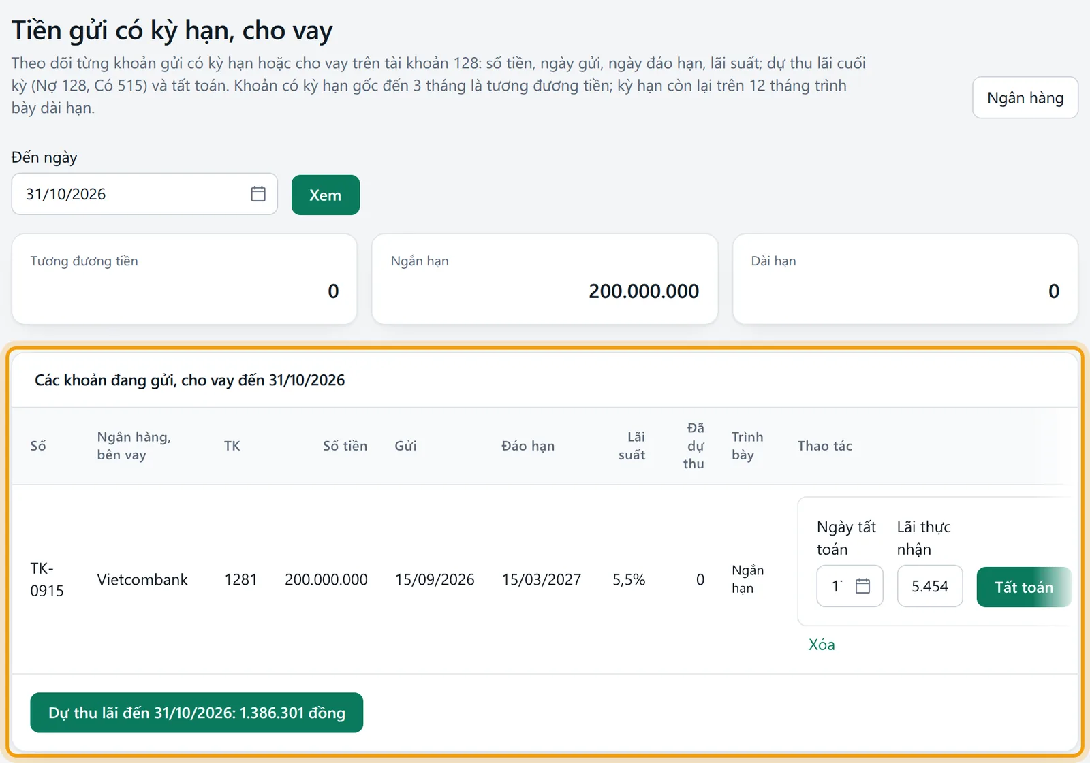The image size is (1090, 763).
Task: Click Dự thu lãi đến 31/10/2026 button
Action: point(197,713)
